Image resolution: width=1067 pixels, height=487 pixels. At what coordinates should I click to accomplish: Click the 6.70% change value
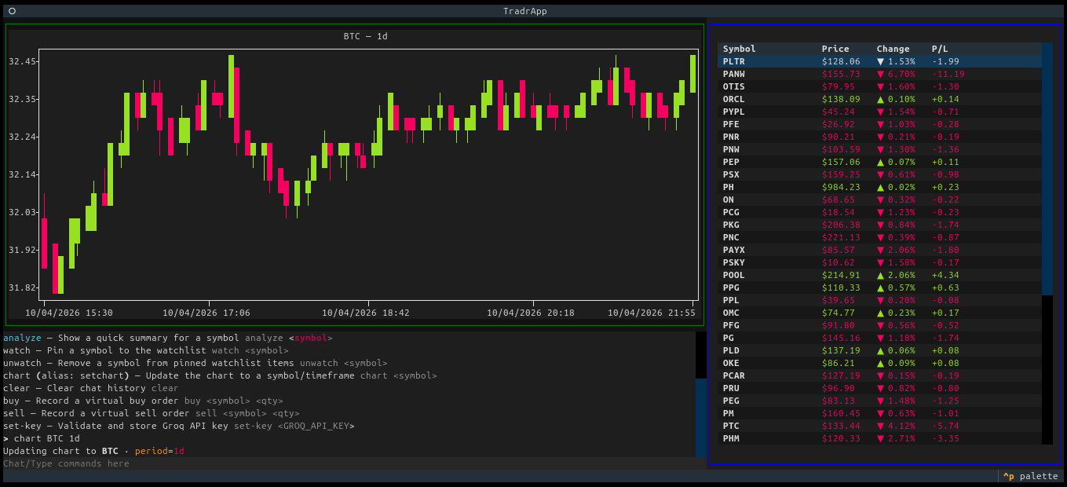coord(896,74)
